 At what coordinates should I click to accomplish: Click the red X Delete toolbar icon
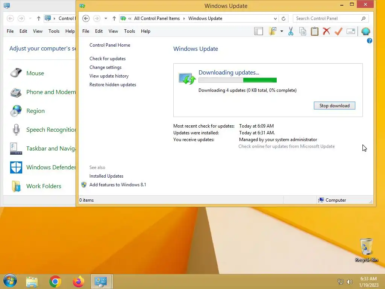(326, 31)
